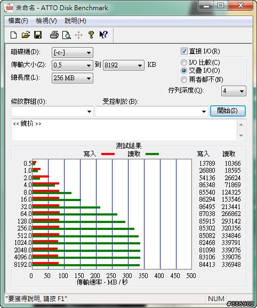Click the New file toolbar icon

pos(13,35)
